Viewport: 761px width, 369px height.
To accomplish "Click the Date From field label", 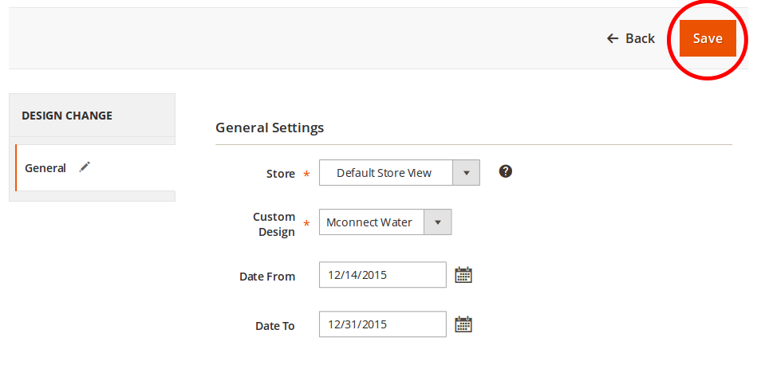I will [267, 277].
